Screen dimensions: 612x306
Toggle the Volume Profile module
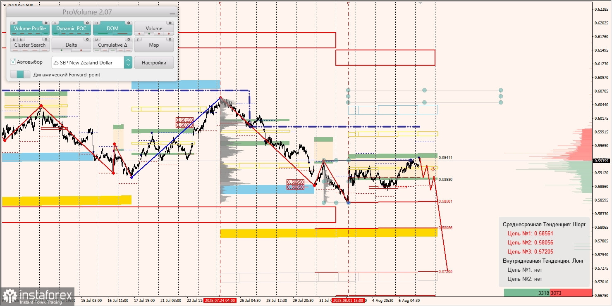point(30,28)
